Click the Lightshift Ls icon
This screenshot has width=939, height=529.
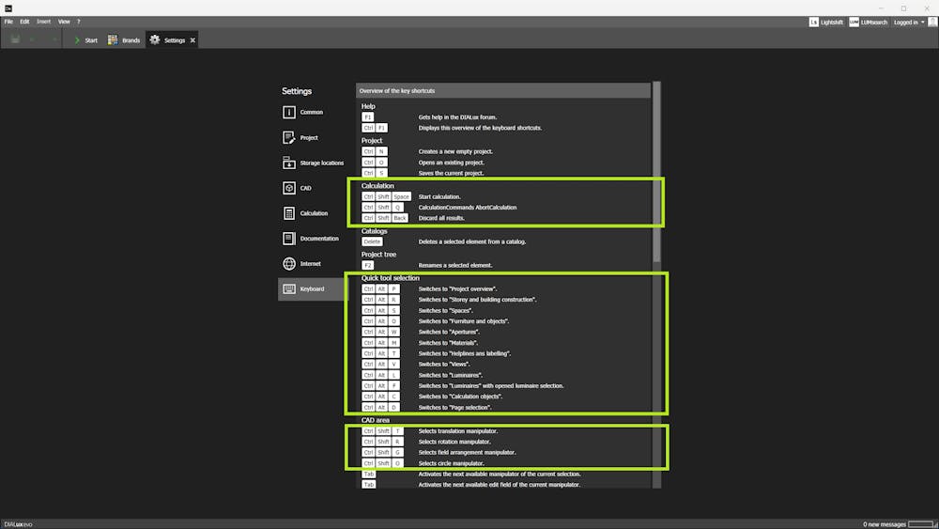pyautogui.click(x=813, y=23)
